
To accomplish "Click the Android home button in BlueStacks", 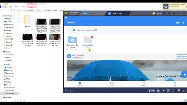I will coord(72,91).
